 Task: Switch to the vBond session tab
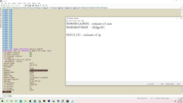[24, 8]
